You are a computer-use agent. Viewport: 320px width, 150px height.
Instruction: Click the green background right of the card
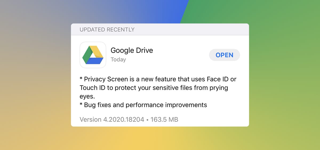(x=283, y=75)
